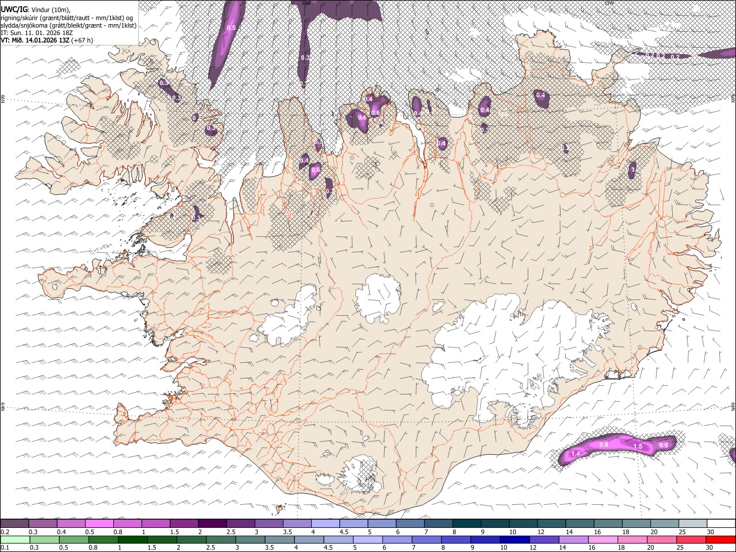Image resolution: width=736 pixels, height=552 pixels.
Task: Select the dusky purple 0.2 swatch in the upper legend
Action: (x=14, y=524)
